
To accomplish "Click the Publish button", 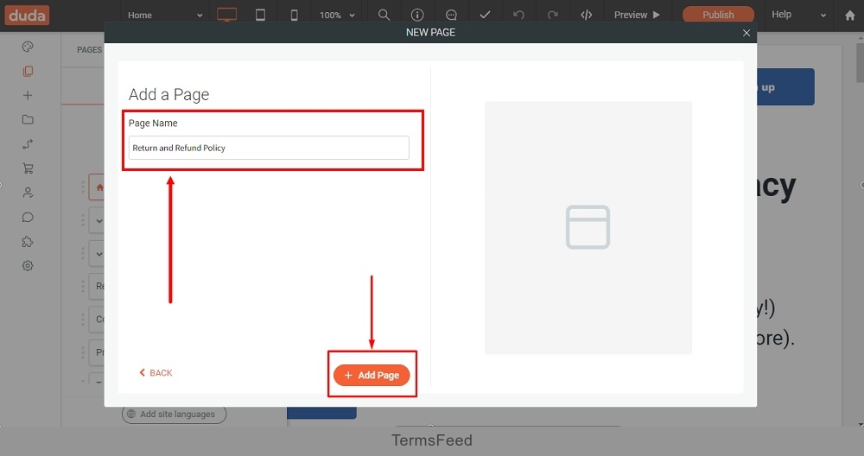I will [718, 15].
